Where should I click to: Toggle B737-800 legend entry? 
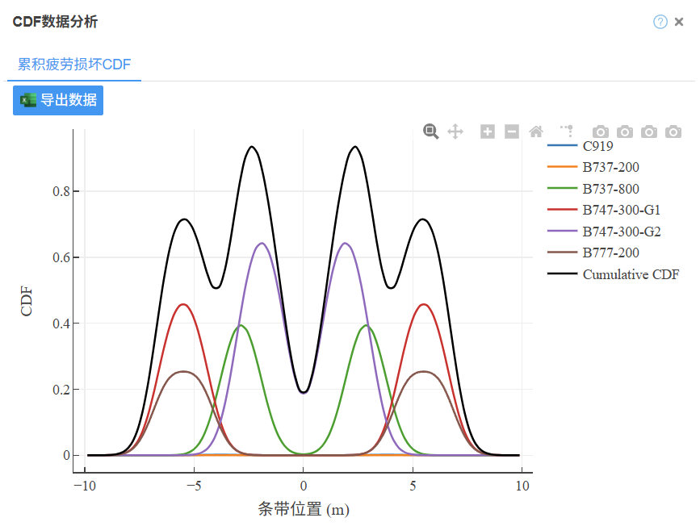coord(610,190)
